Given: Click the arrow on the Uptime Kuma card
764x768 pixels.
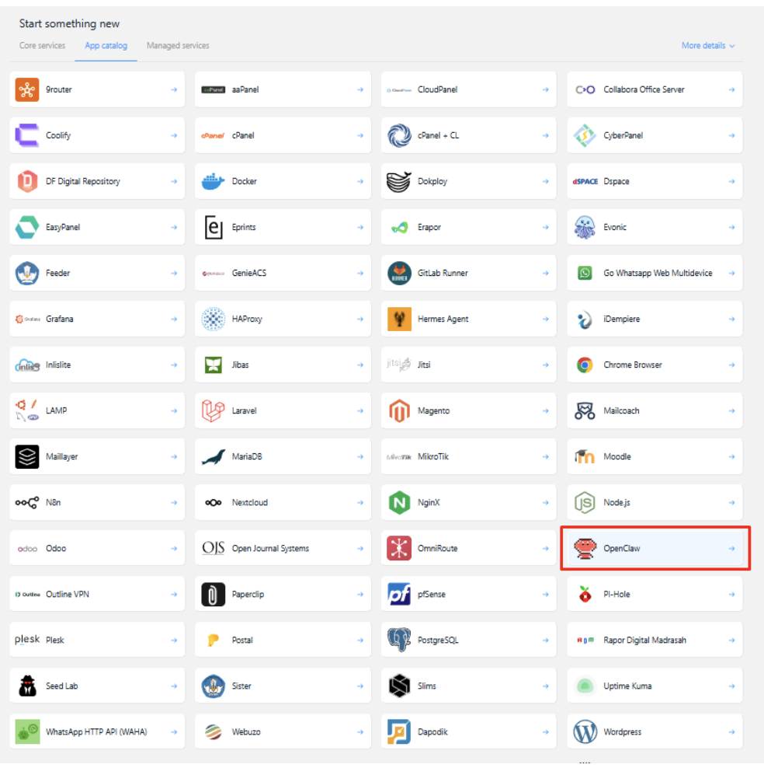Looking at the screenshot, I should click(731, 686).
